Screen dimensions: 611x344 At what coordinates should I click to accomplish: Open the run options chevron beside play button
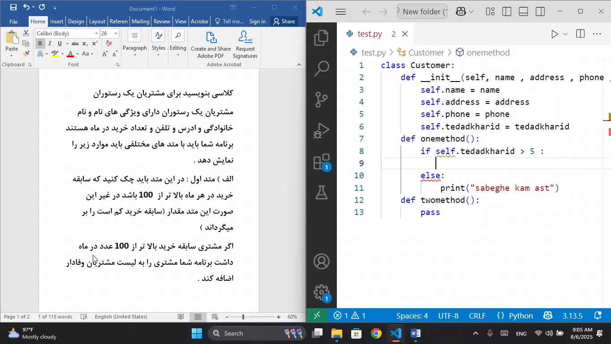[x=565, y=34]
